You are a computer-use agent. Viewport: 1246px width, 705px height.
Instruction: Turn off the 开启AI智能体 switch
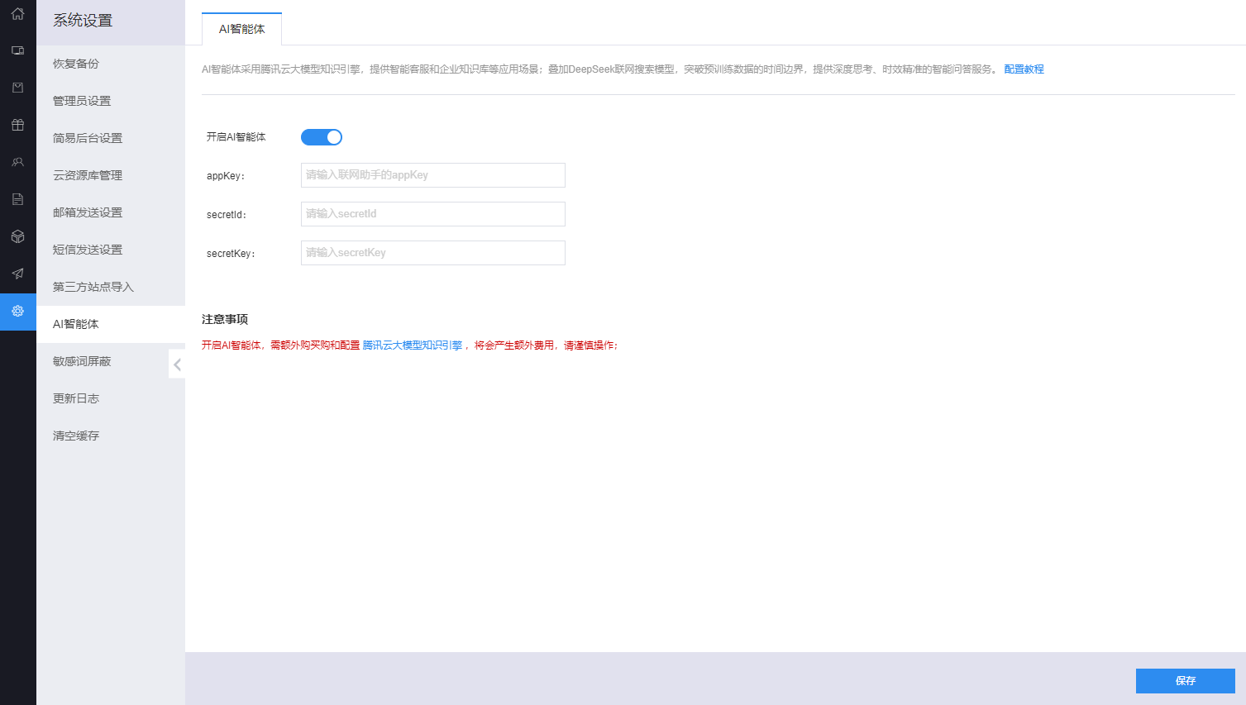(x=322, y=137)
